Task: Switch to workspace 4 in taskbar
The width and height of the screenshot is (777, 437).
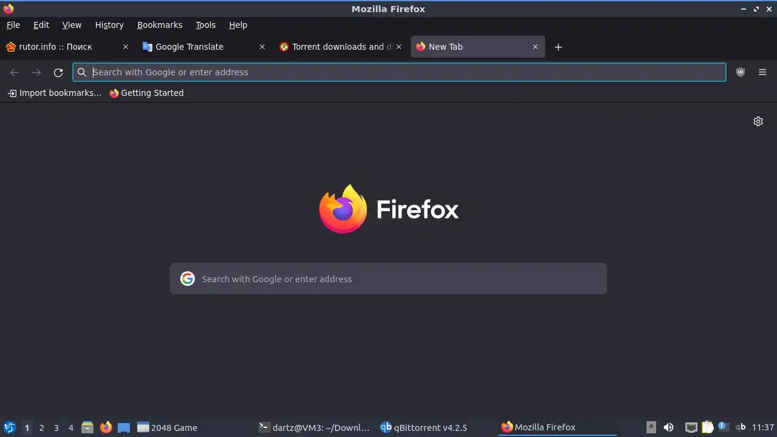Action: tap(70, 427)
